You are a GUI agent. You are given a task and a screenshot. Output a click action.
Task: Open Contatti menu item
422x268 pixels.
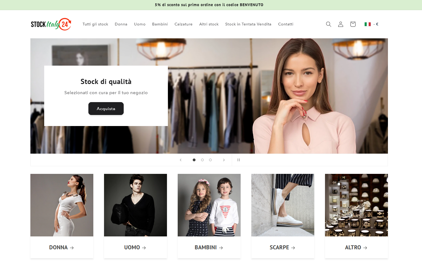(x=285, y=24)
